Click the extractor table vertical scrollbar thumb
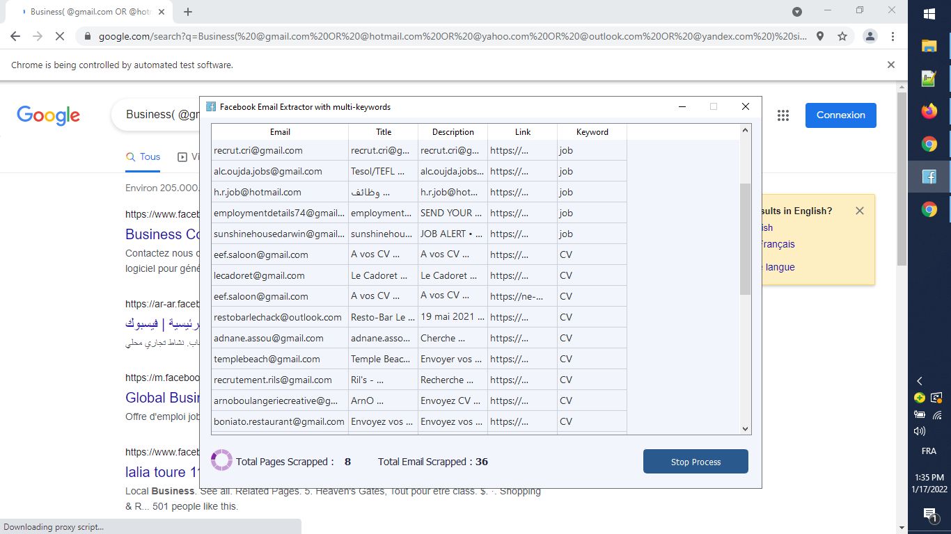 tap(746, 238)
